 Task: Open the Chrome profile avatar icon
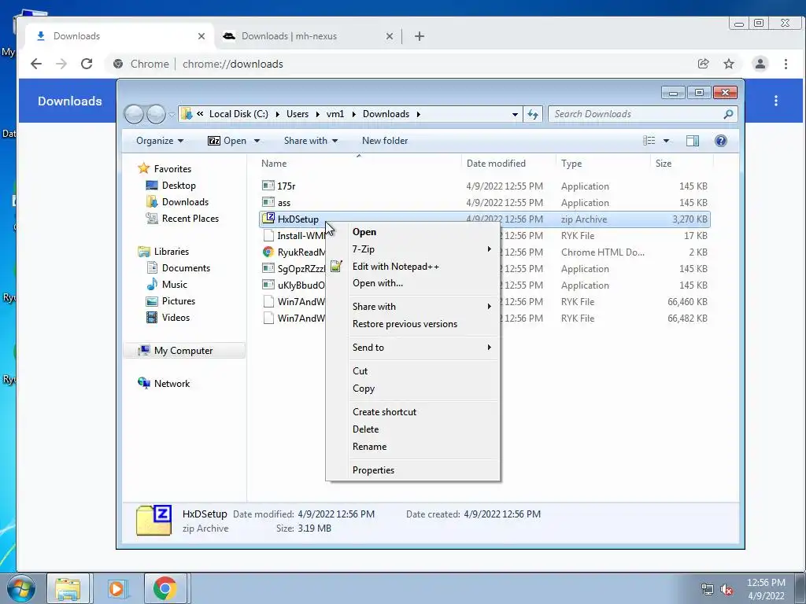tap(760, 64)
